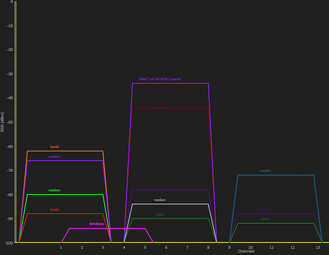Viewport: 329px width, 255px height.
Task: Click the Channels axis title
Action: (246, 251)
